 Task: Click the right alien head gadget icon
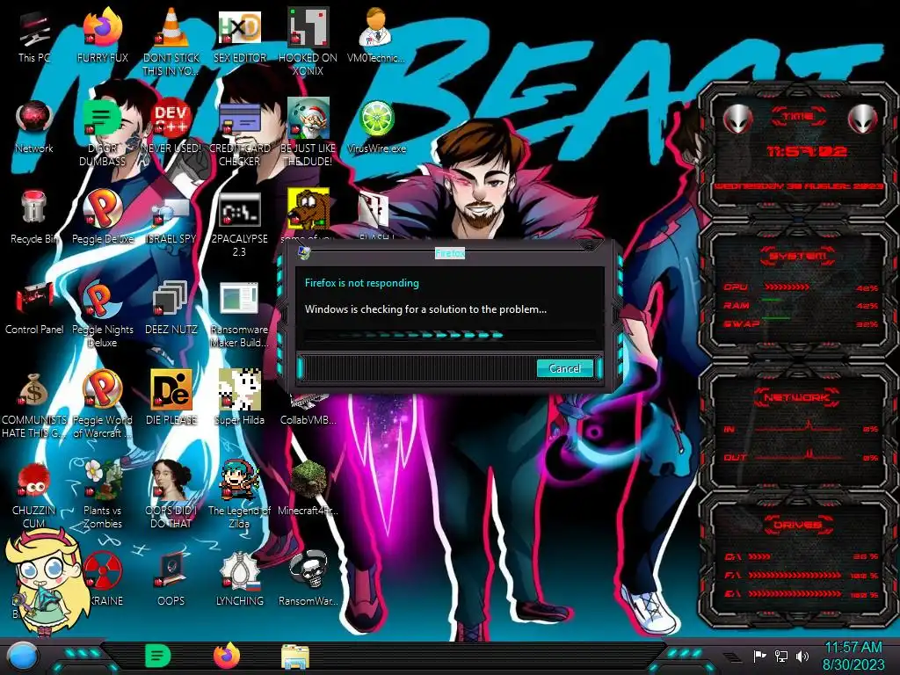click(x=863, y=119)
